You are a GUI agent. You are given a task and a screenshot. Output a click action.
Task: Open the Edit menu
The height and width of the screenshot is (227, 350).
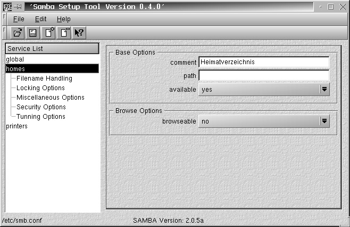tap(41, 19)
